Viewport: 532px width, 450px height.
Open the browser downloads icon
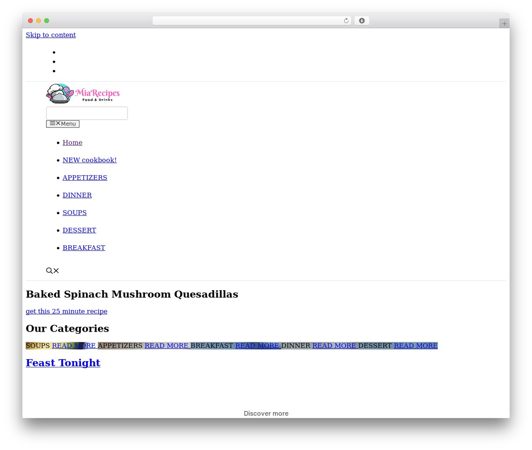(x=362, y=21)
